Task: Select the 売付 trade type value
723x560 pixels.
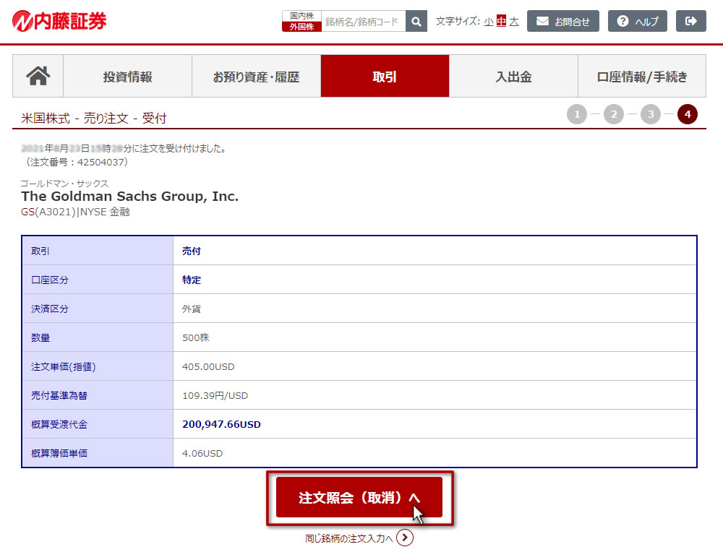Action: tap(192, 251)
